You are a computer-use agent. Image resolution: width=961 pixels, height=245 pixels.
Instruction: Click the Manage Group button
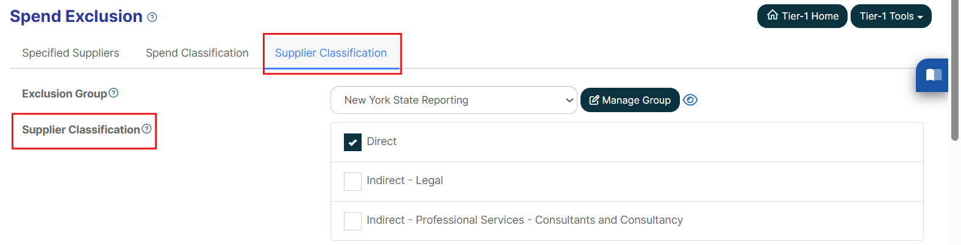coord(630,100)
